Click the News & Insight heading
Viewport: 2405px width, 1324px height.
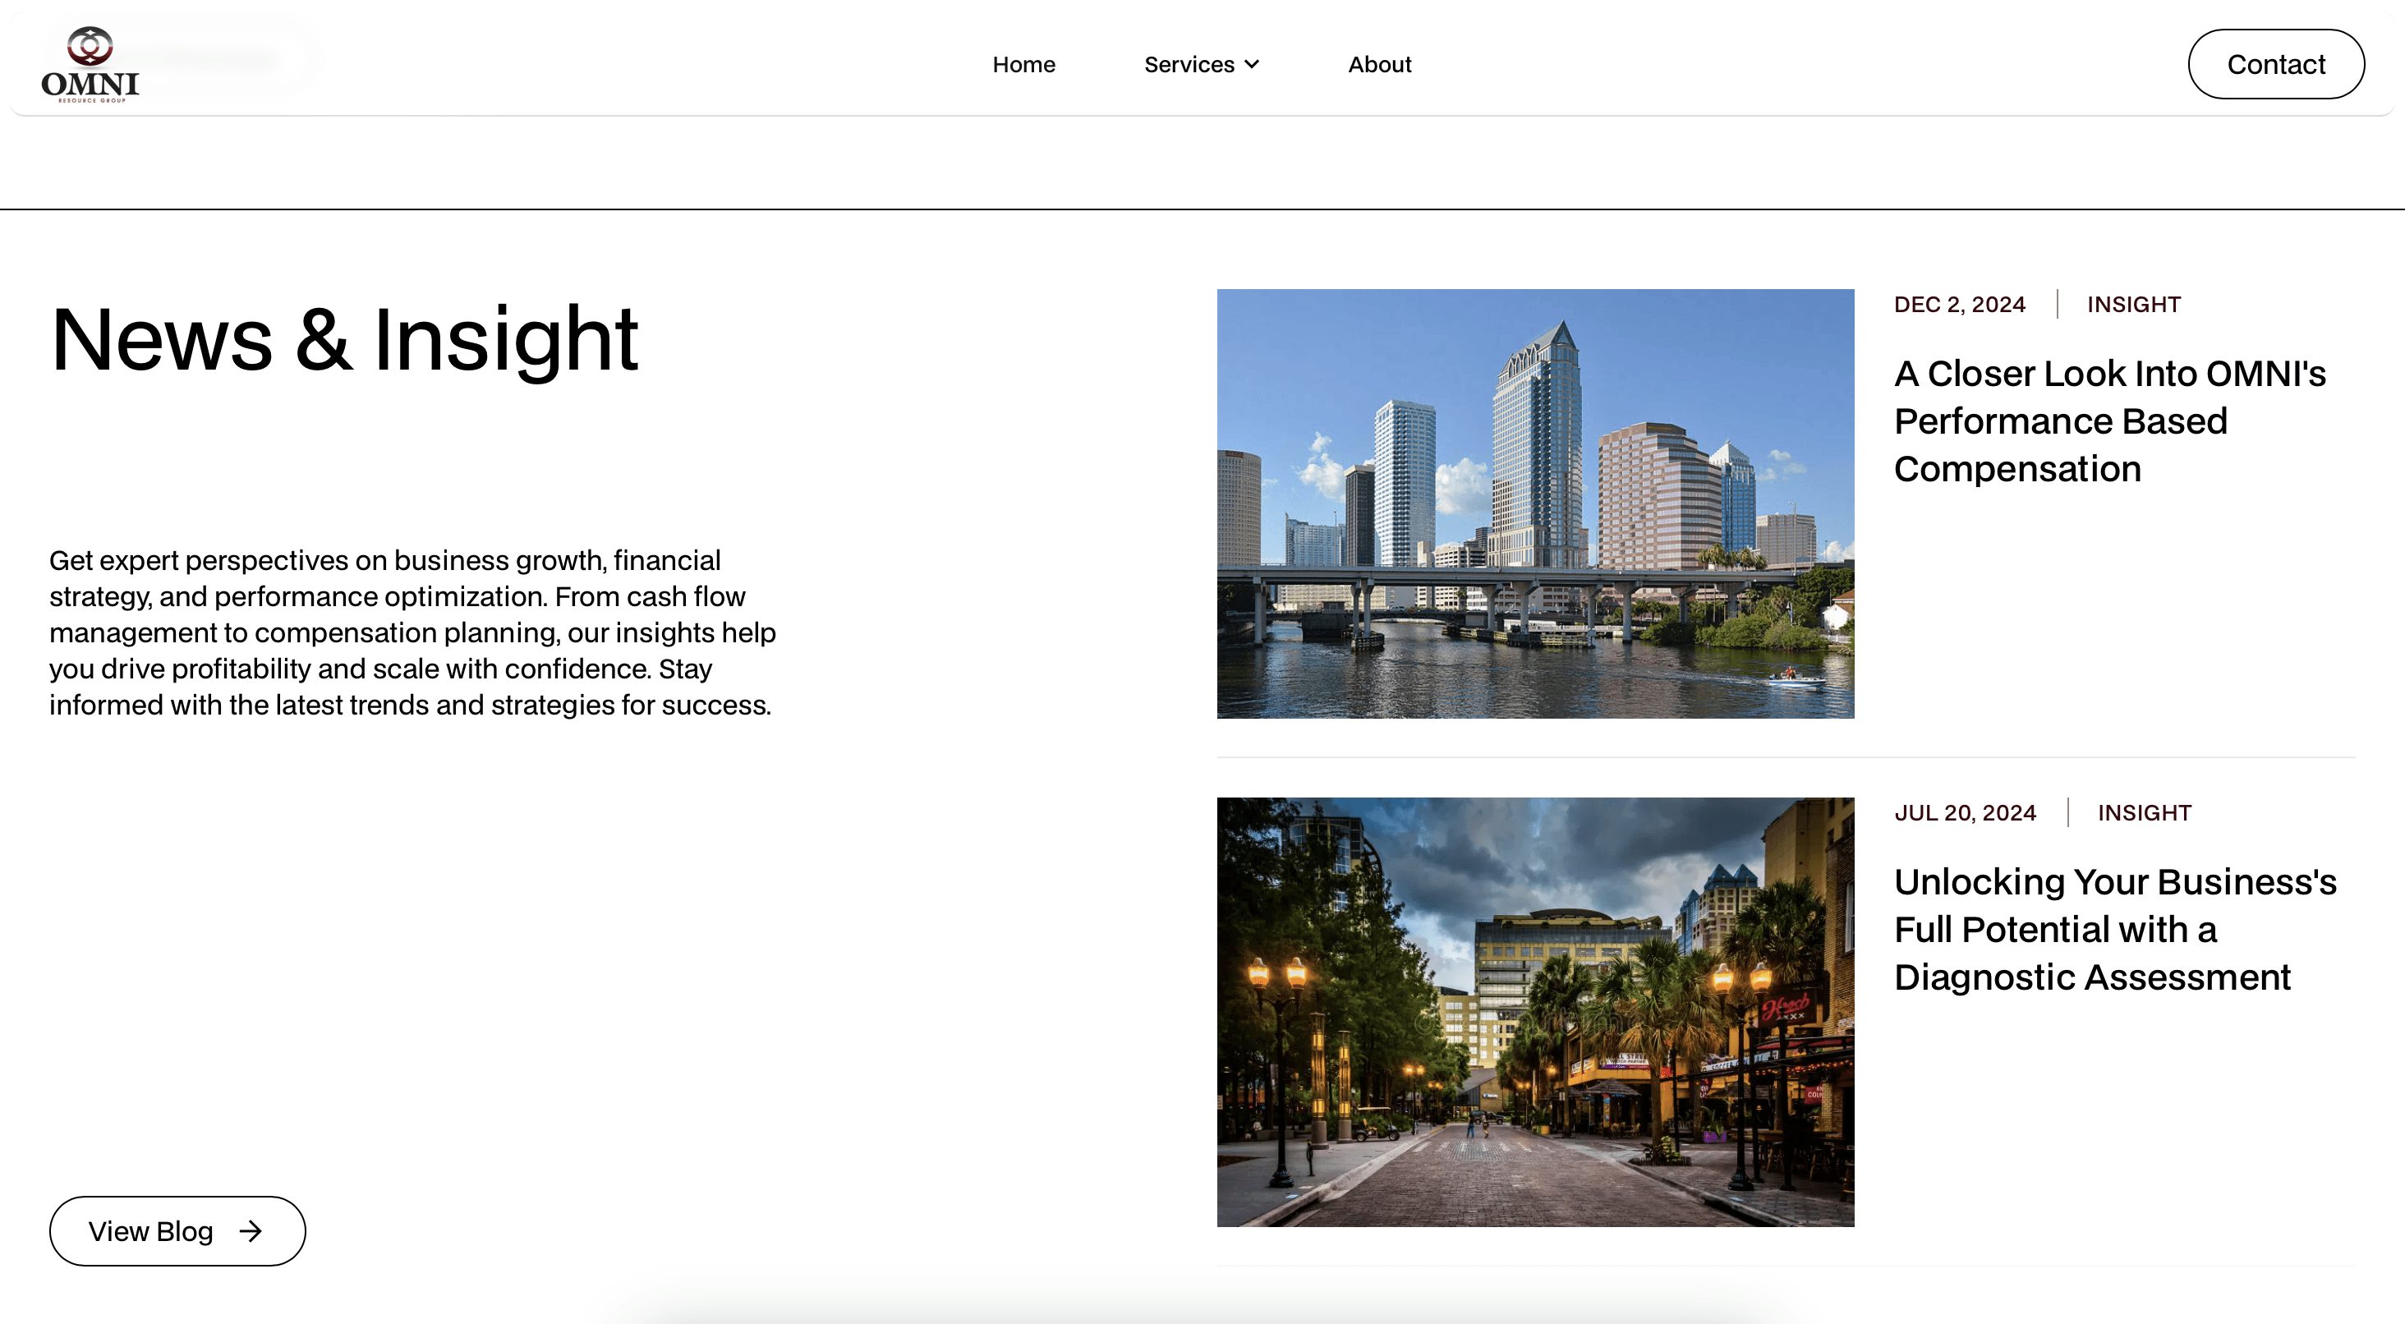(343, 339)
